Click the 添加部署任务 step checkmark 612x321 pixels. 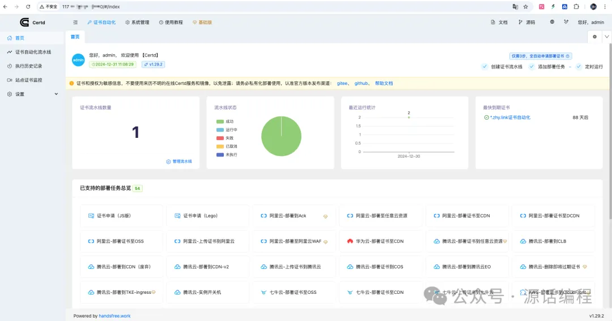coord(532,67)
